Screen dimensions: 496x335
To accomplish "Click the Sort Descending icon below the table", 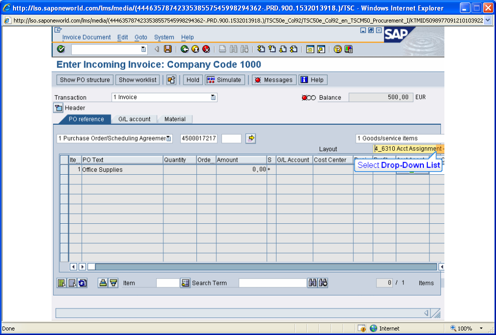I will pyautogui.click(x=113, y=283).
